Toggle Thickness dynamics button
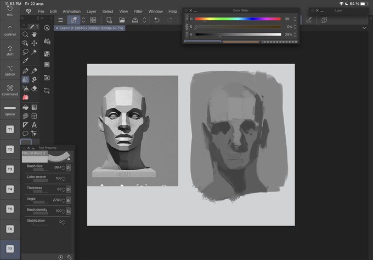 [68, 189]
